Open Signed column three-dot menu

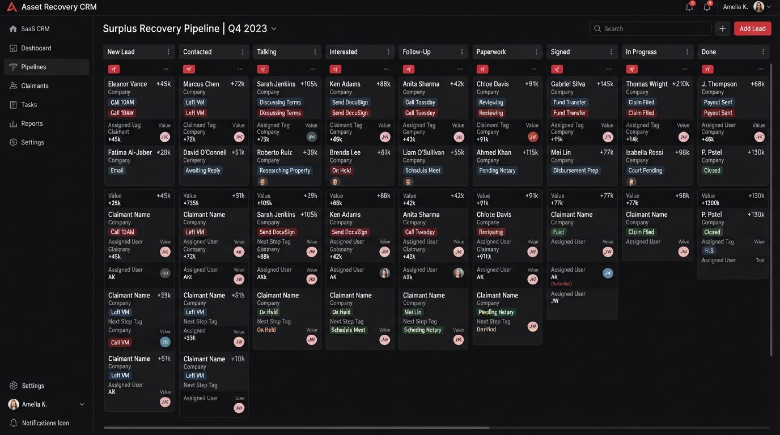(x=611, y=52)
